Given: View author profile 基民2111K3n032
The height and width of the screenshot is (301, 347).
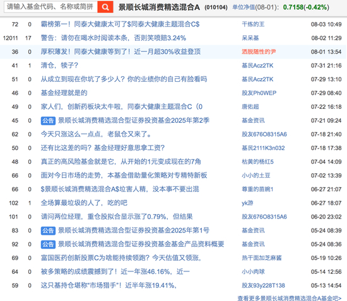Looking at the screenshot, I should click(x=263, y=148).
